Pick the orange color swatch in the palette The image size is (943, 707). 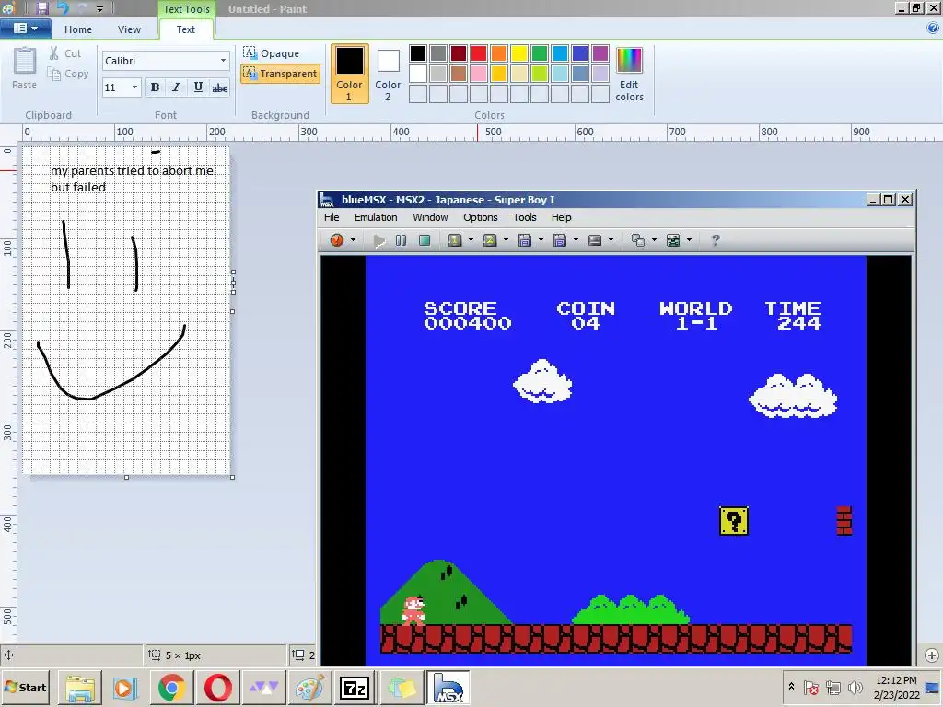coord(498,53)
